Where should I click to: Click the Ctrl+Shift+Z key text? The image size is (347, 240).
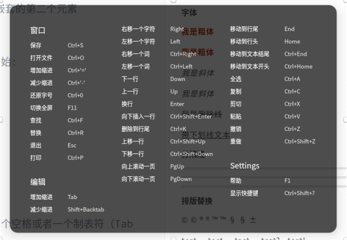[300, 141]
